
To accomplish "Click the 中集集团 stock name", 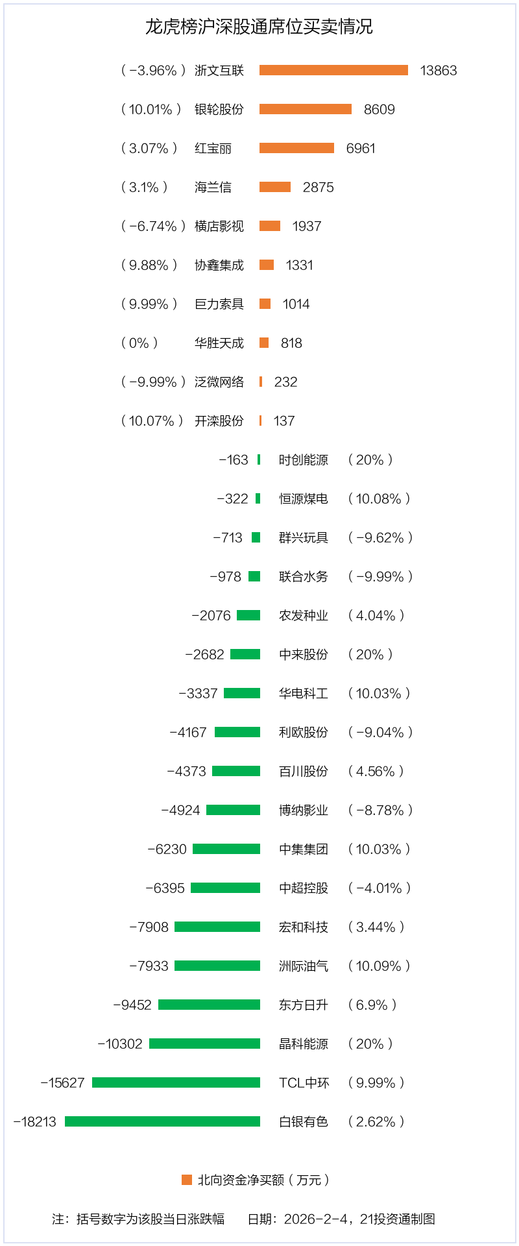I will [x=304, y=849].
